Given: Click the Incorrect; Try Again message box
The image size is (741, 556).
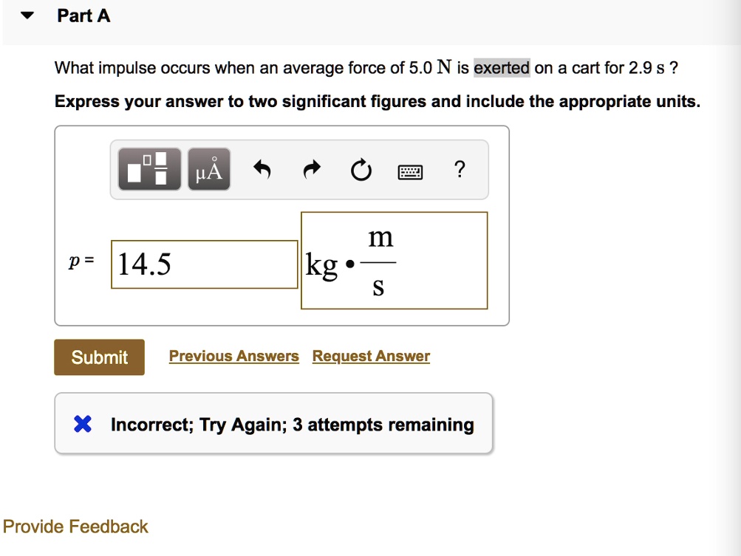Looking at the screenshot, I should tap(273, 424).
